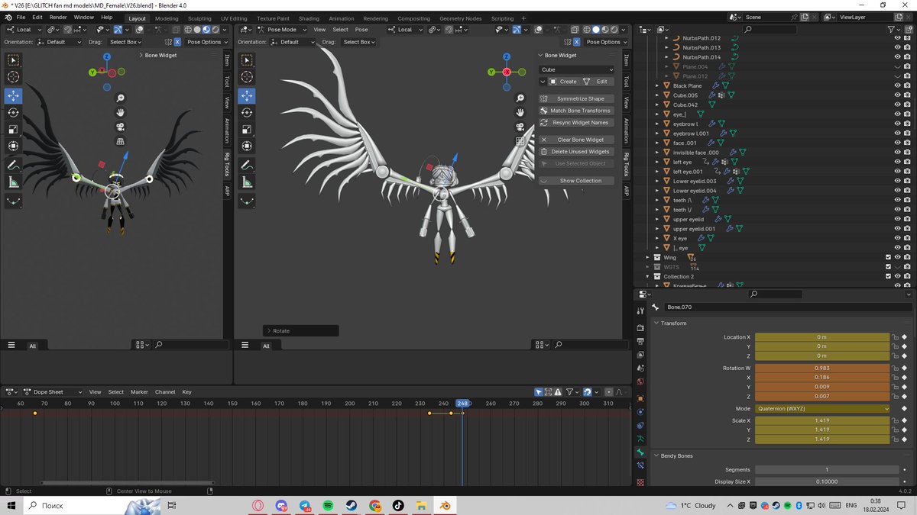Collapse the Collection 2 tree

[647, 276]
